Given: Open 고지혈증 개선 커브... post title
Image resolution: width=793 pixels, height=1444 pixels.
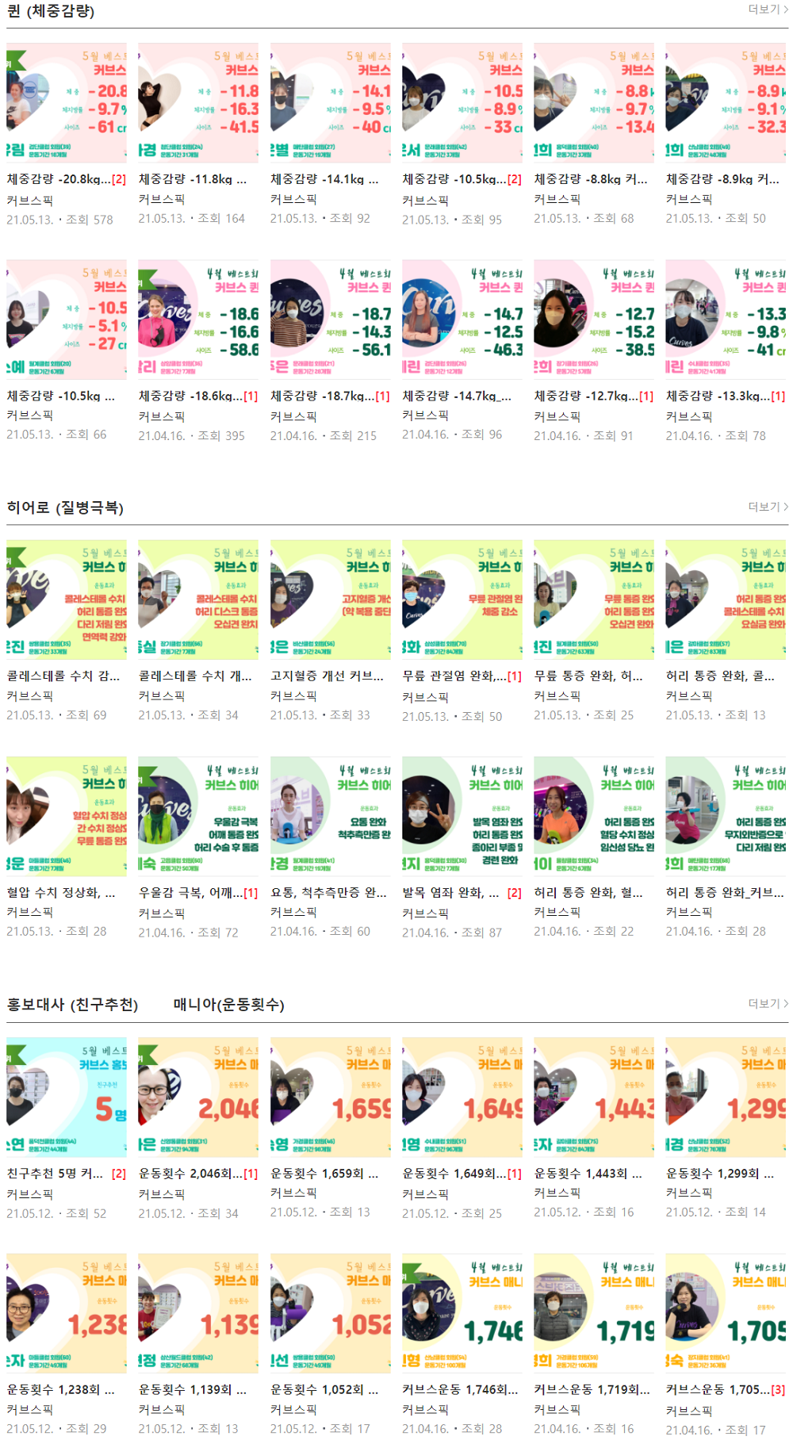Looking at the screenshot, I should click(x=327, y=676).
